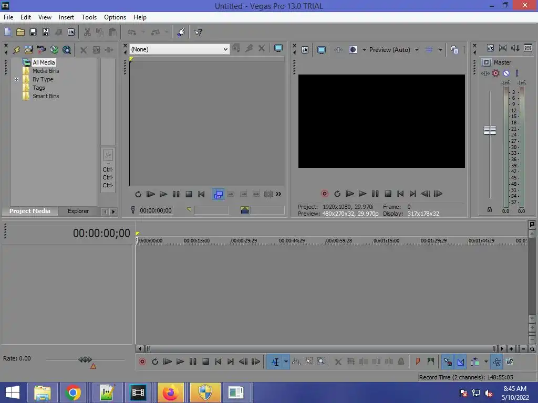Click the Undo arrow icon
This screenshot has height=403, width=538.
tap(132, 32)
